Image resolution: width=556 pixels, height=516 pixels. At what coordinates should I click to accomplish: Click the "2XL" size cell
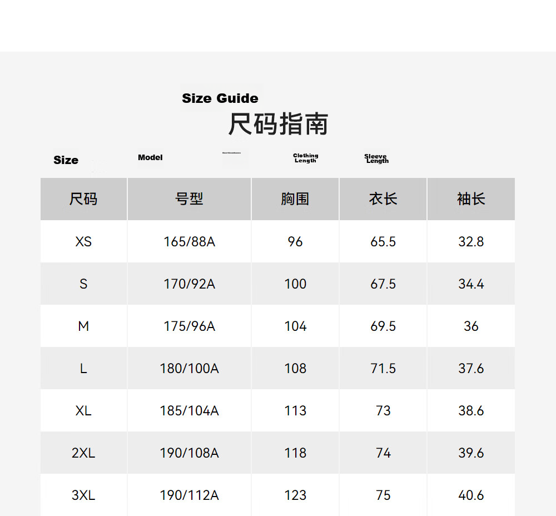click(84, 453)
